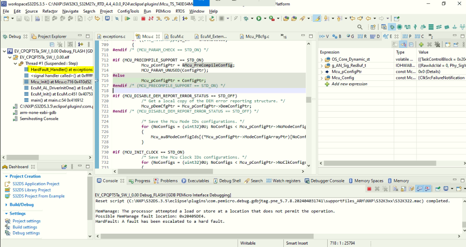466x247 pixels.
Task: Click Terminate icon in Console toolbar
Action: [369, 189]
